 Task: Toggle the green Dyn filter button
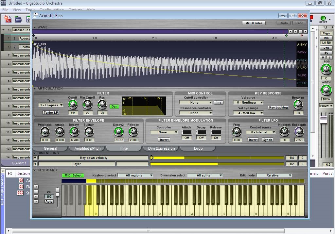[114, 106]
